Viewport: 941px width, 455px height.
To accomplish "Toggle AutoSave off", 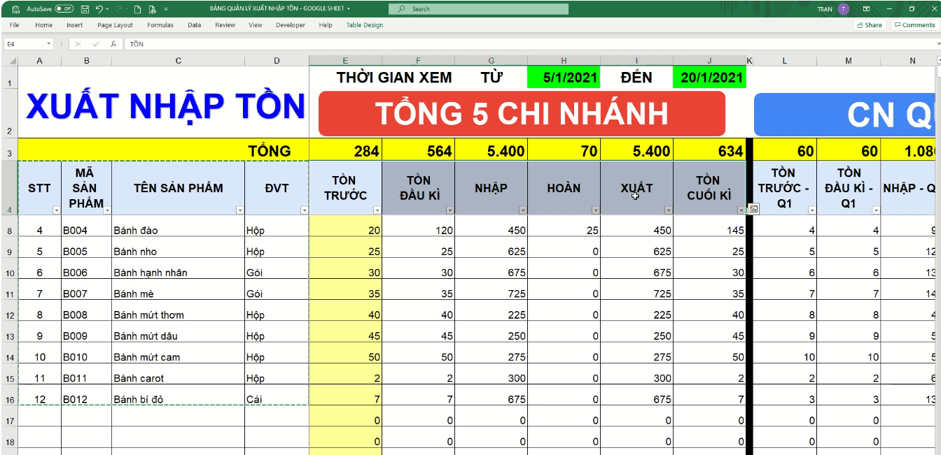I will (x=64, y=9).
